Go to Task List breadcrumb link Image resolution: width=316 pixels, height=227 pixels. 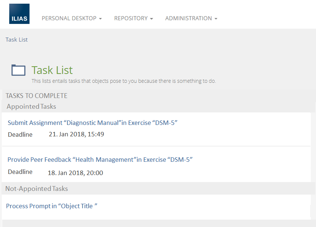pyautogui.click(x=17, y=39)
